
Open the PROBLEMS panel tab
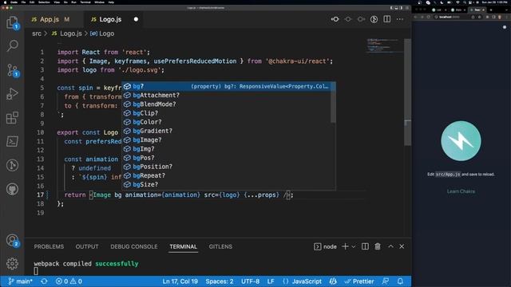point(49,246)
